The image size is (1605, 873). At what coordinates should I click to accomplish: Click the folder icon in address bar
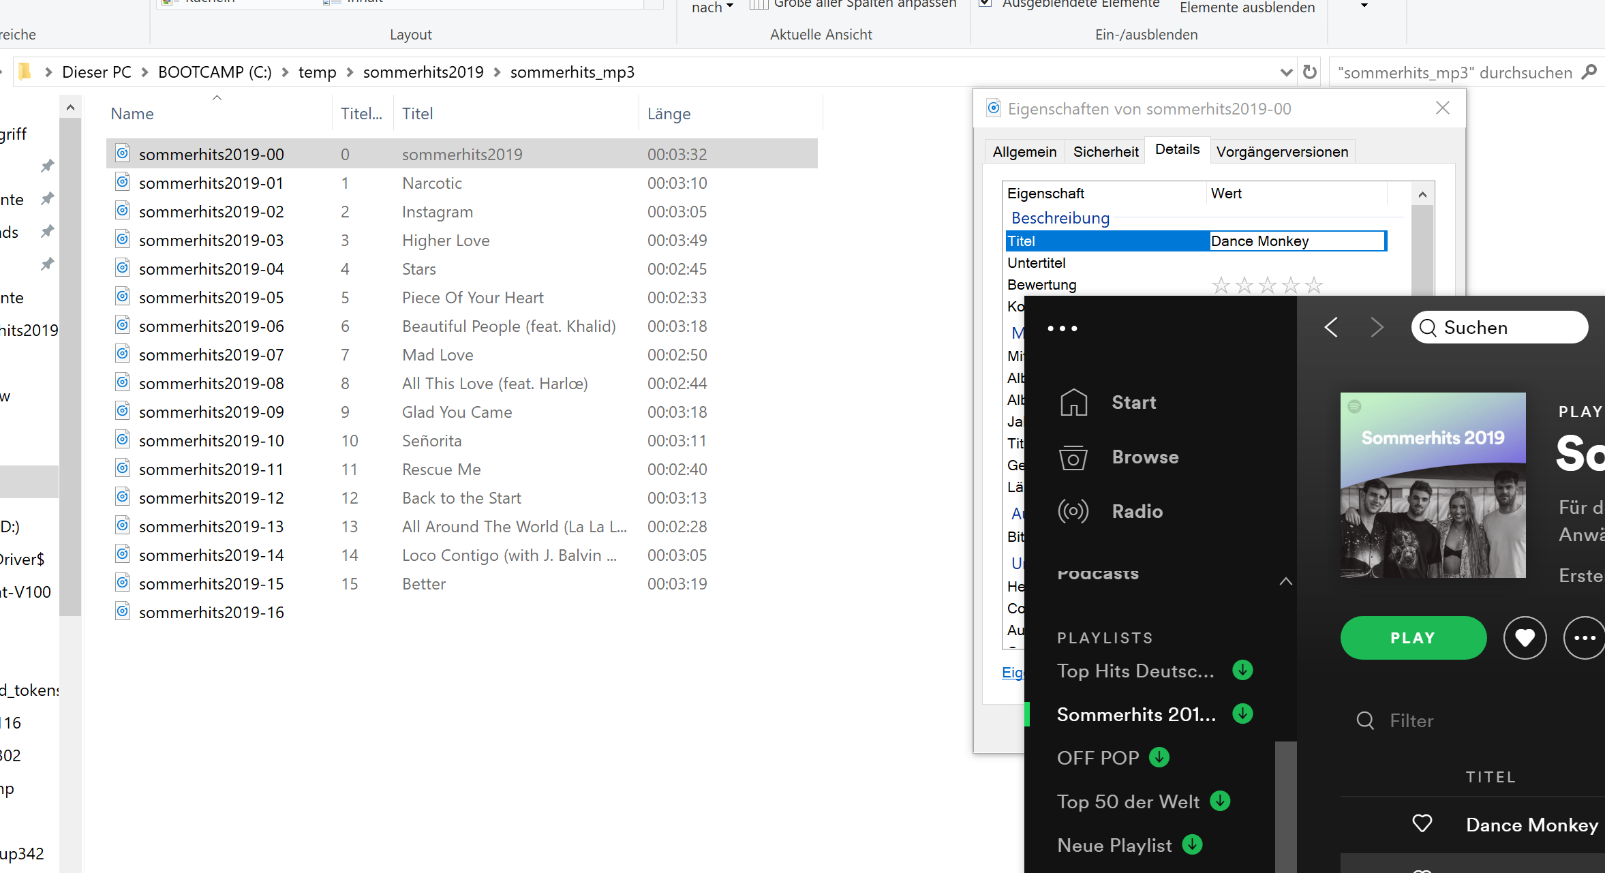click(x=25, y=72)
